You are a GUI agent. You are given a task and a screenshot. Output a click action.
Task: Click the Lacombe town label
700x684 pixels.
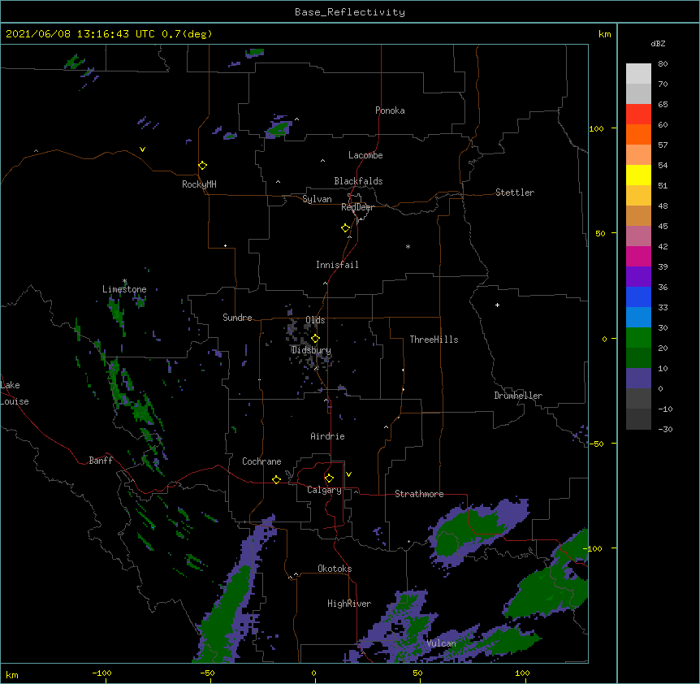(365, 155)
